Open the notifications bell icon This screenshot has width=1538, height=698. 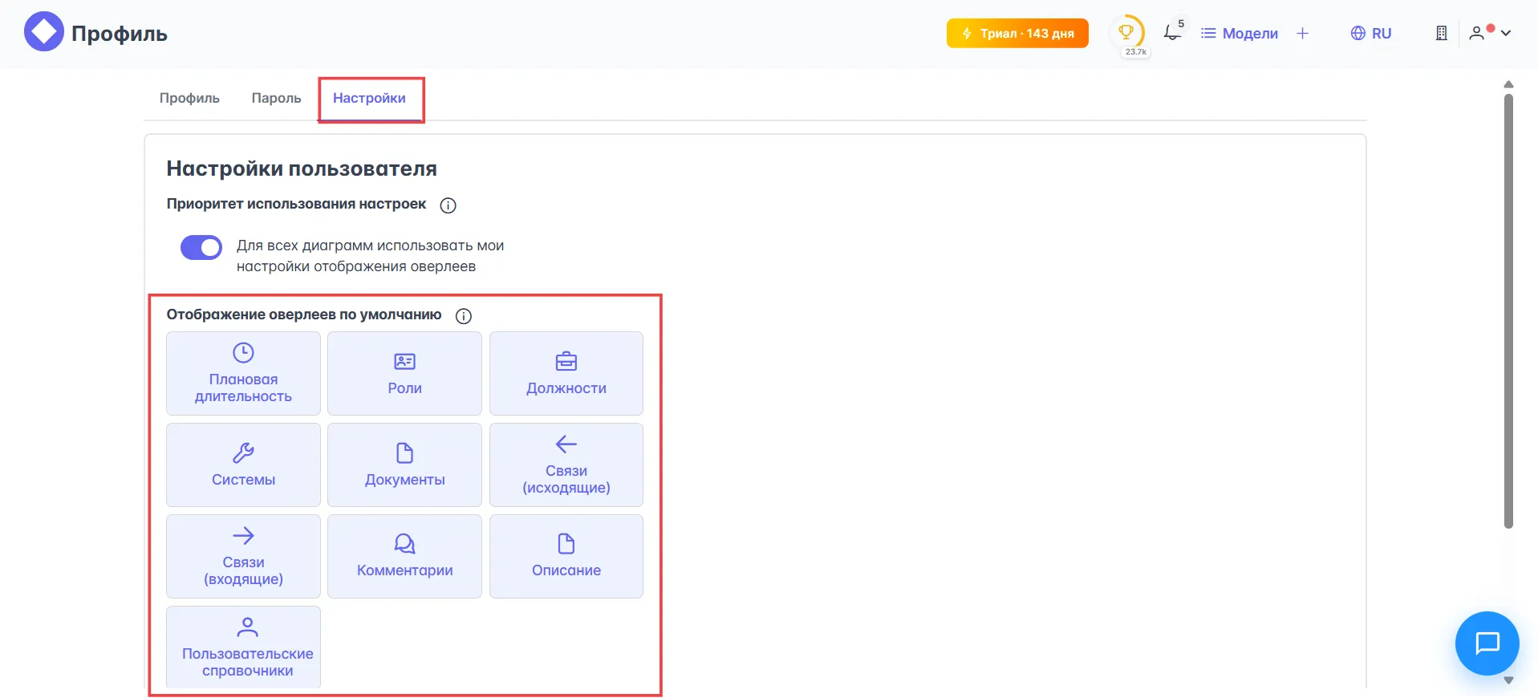(1172, 33)
